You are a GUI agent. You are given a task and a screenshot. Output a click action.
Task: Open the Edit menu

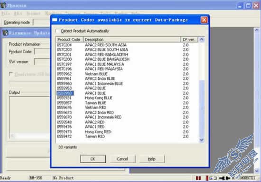pyautogui.click(x=18, y=14)
